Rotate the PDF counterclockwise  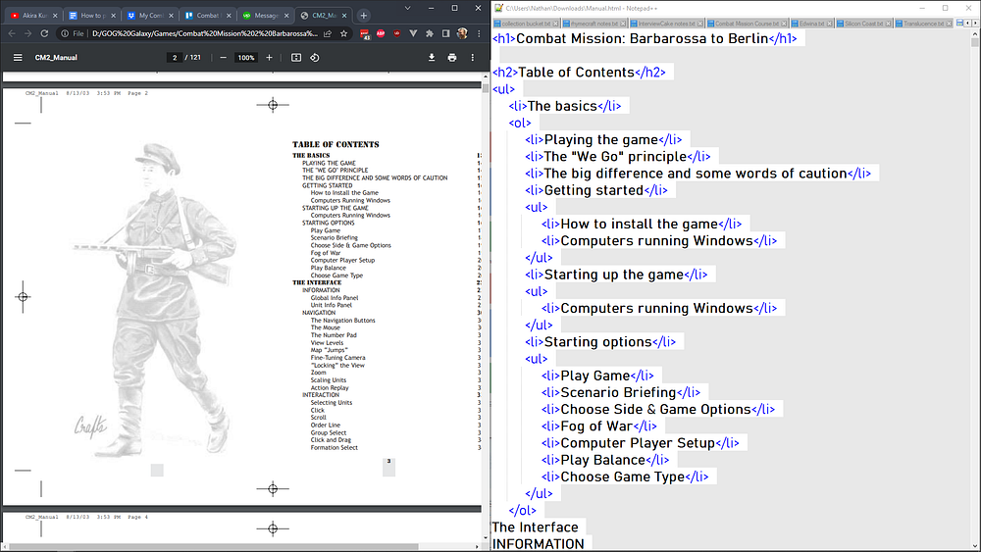(315, 58)
